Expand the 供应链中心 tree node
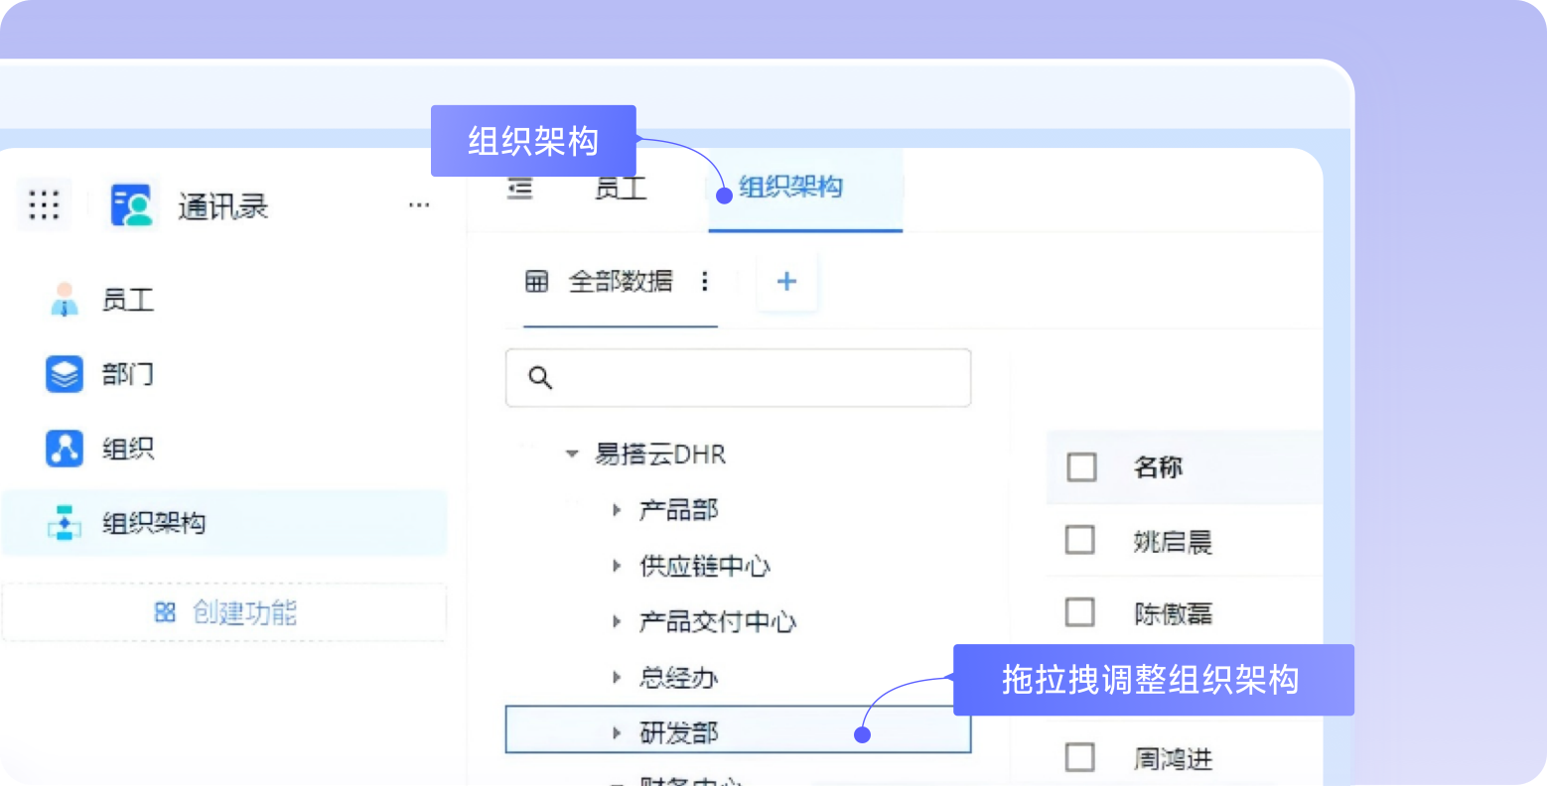Screen dimensions: 1547x786 click(x=617, y=567)
